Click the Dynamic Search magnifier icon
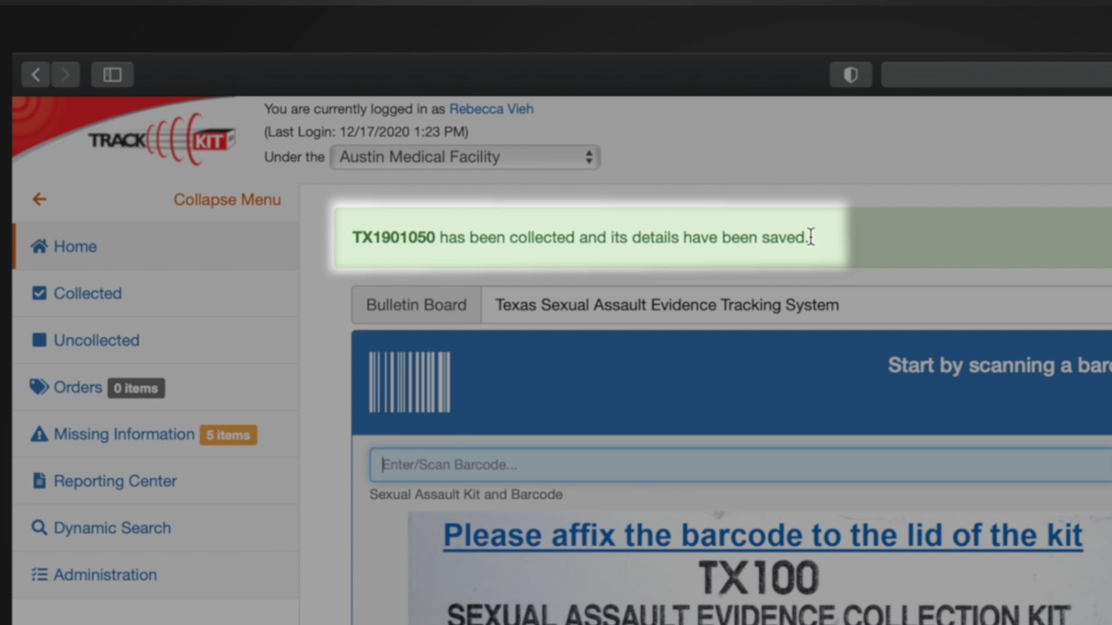The width and height of the screenshot is (1112, 625). pyautogui.click(x=39, y=528)
